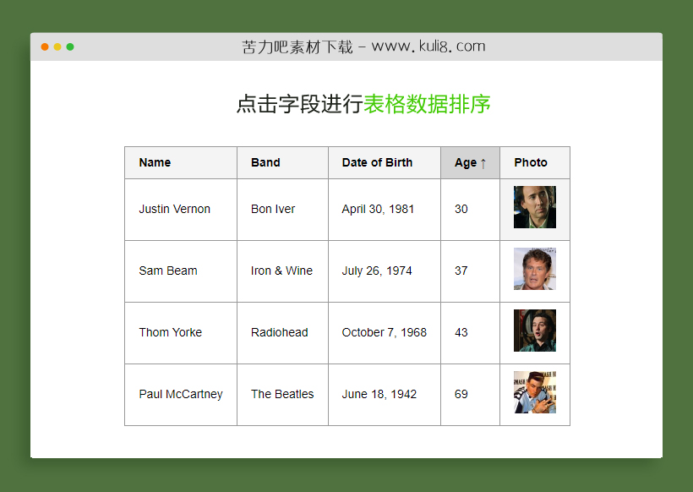Click the Paul McCartney name cell
Image resolution: width=693 pixels, height=492 pixels.
click(x=180, y=394)
